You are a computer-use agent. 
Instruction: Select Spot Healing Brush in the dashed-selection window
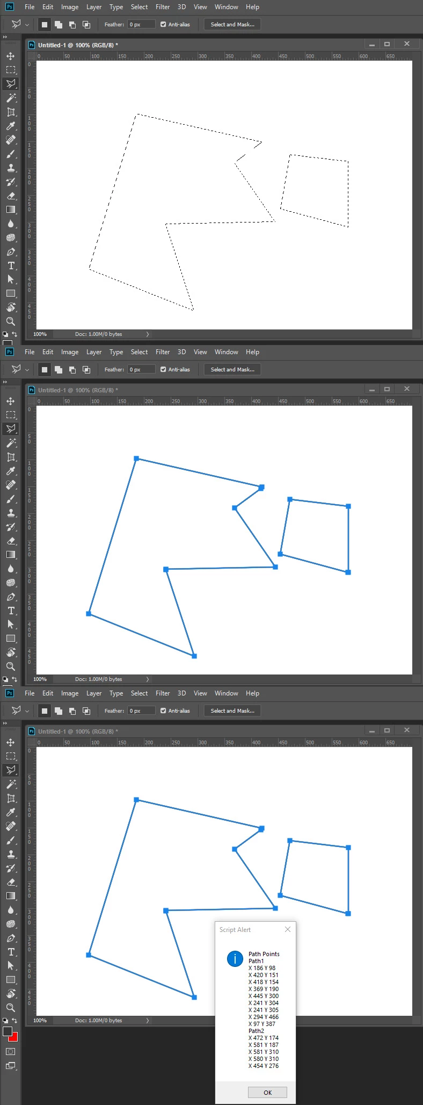coord(10,140)
